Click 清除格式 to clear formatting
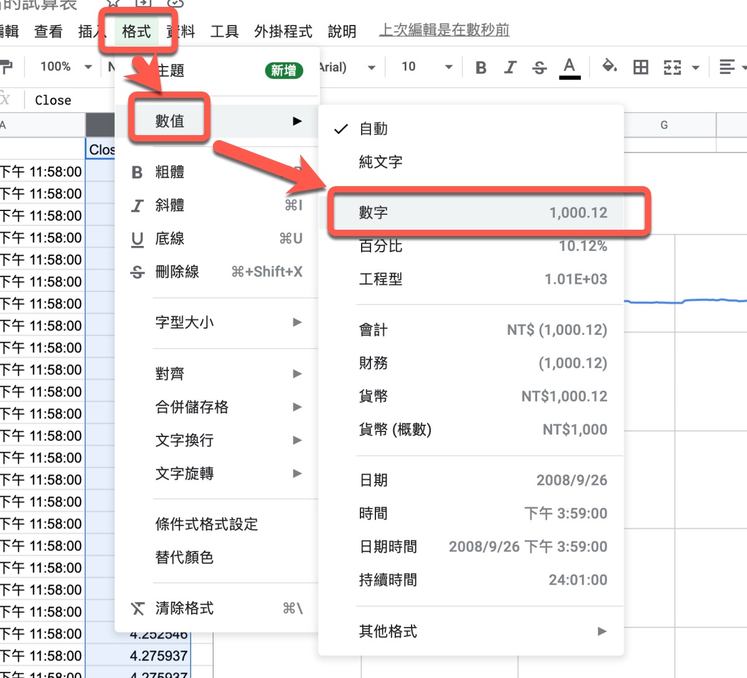This screenshot has height=678, width=747. (x=184, y=608)
